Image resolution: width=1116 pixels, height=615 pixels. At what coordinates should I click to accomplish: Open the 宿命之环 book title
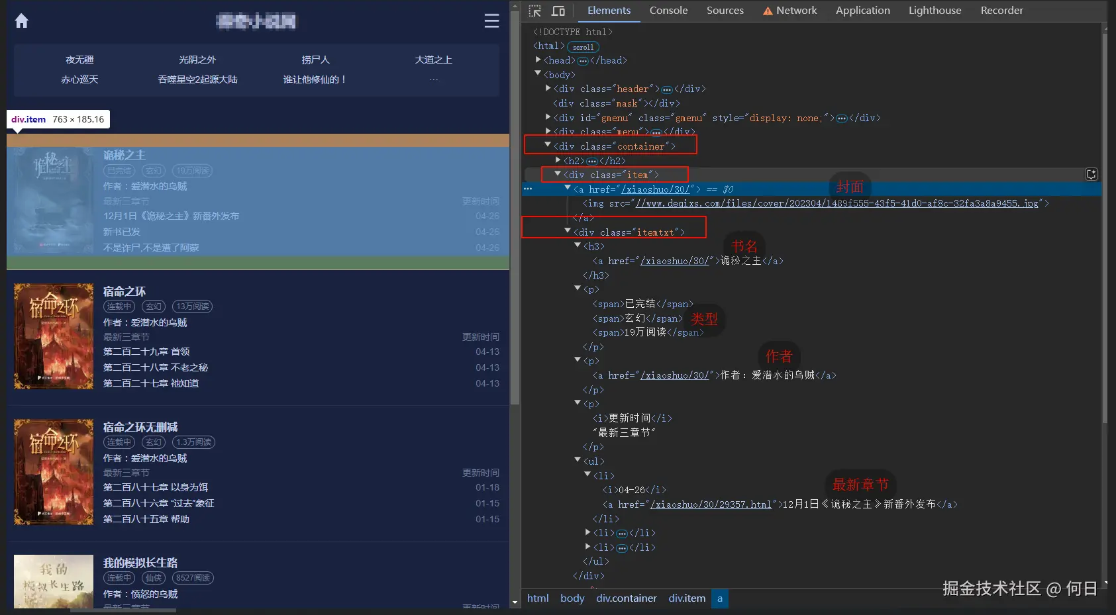125,291
